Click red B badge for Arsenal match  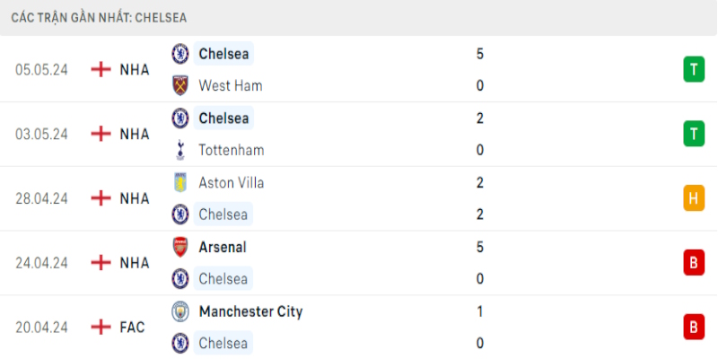[x=694, y=263]
